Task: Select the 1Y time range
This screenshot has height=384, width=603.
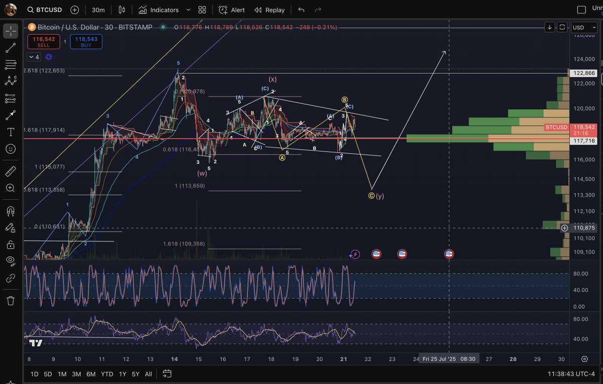Action: click(x=122, y=374)
